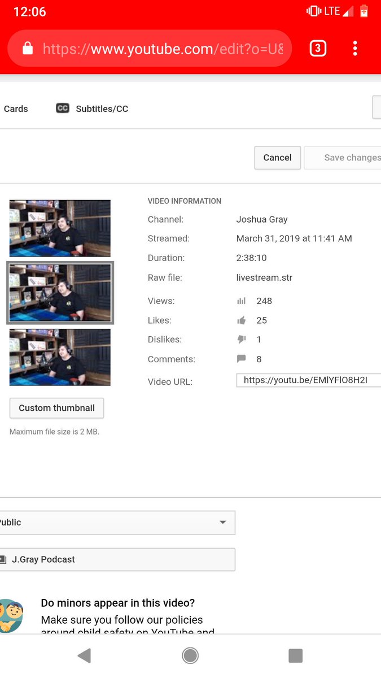381x678 pixels.
Task: Select the first video thumbnail option
Action: coord(60,228)
